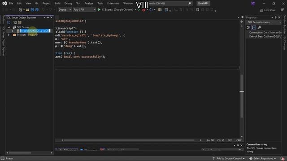Open the Debug configuration dropdown
Viewport: 287px width, 161px height.
coord(65,10)
